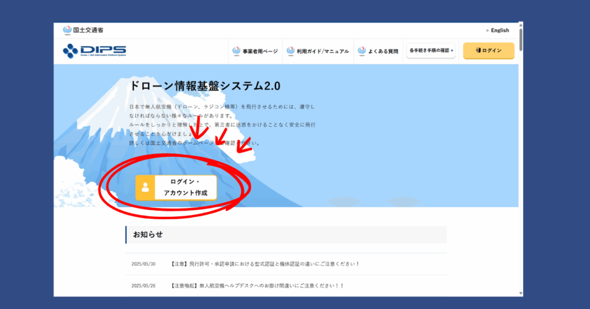Viewport: 590px width, 309px height.
Task: Expand the 各手続き手順の確認 dropdown
Action: pyautogui.click(x=431, y=50)
